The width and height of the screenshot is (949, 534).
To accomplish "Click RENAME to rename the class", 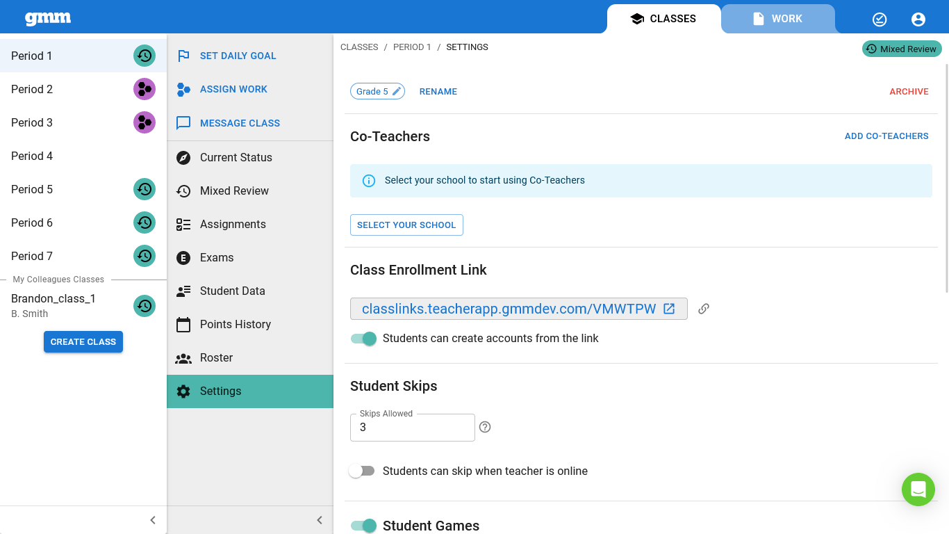I will point(438,92).
